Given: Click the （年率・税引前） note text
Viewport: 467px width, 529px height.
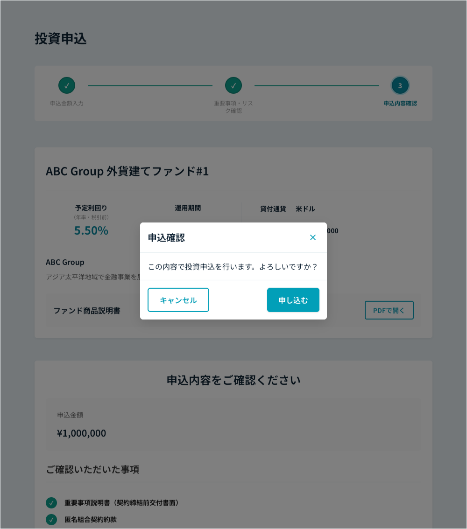Looking at the screenshot, I should click(x=91, y=217).
